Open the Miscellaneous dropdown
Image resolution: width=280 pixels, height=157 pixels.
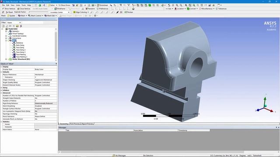[206, 9]
